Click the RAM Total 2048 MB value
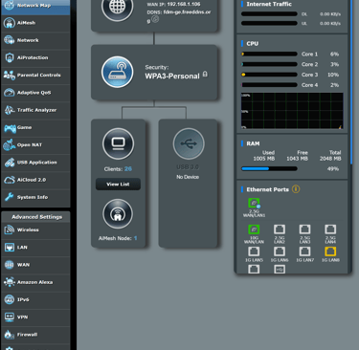Image resolution: width=359 pixels, height=350 pixels. tap(330, 159)
